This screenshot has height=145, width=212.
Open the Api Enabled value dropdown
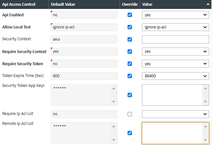175,15
